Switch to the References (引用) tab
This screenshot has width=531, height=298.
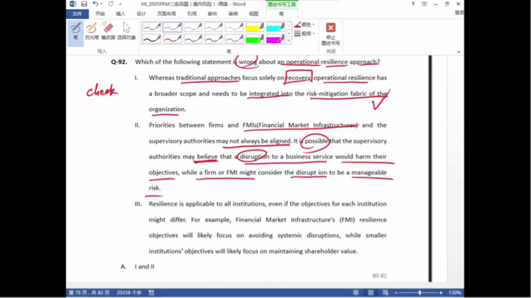pyautogui.click(x=192, y=14)
